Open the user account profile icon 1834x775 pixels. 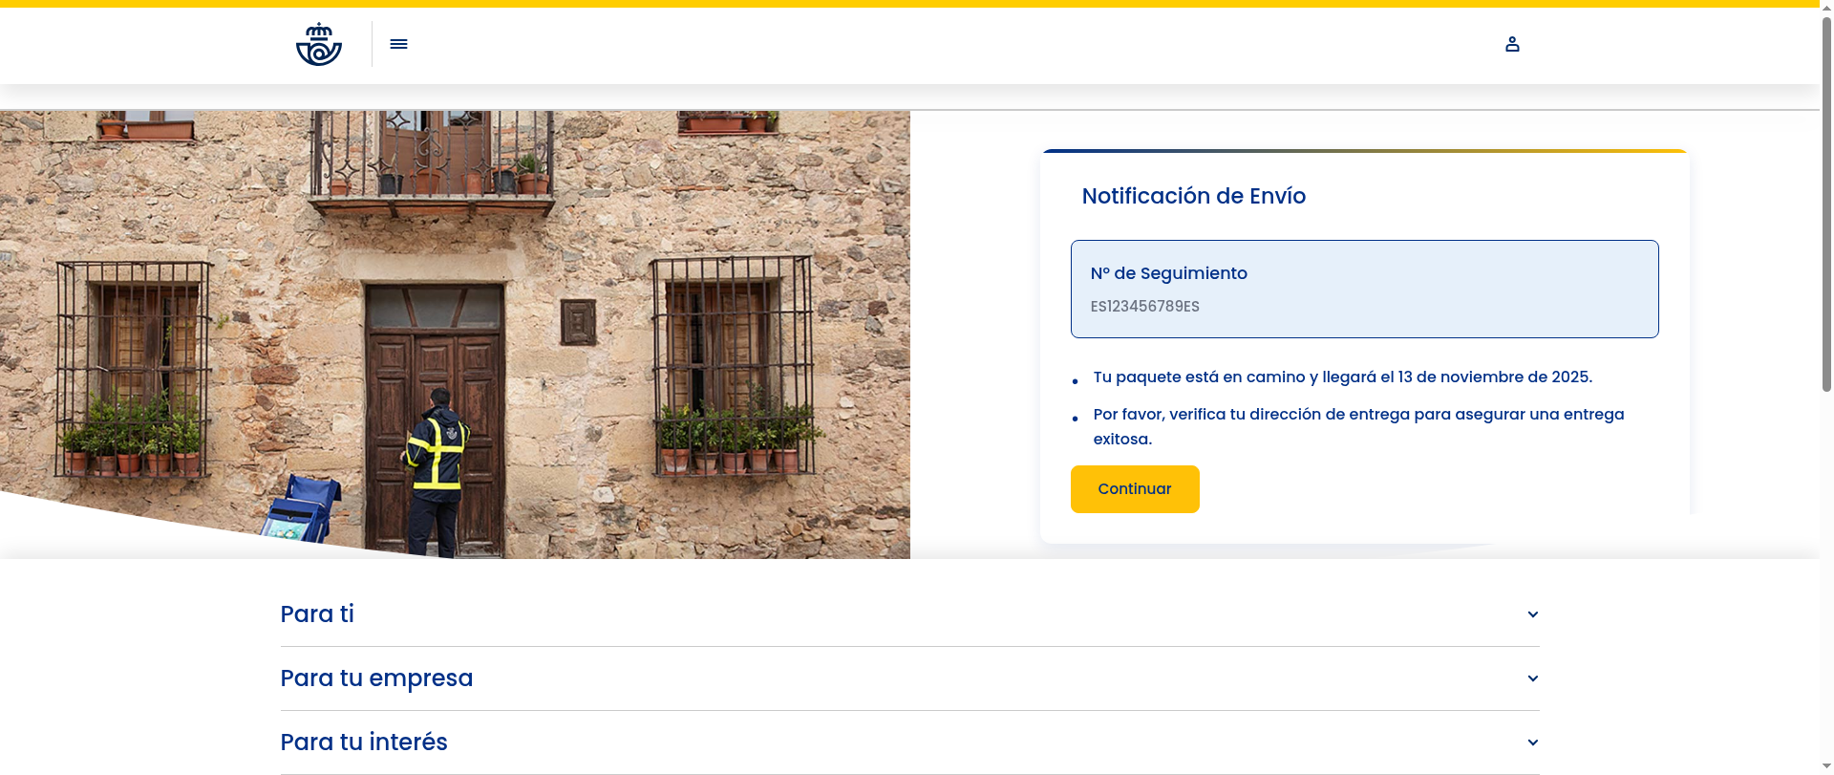pyautogui.click(x=1512, y=44)
